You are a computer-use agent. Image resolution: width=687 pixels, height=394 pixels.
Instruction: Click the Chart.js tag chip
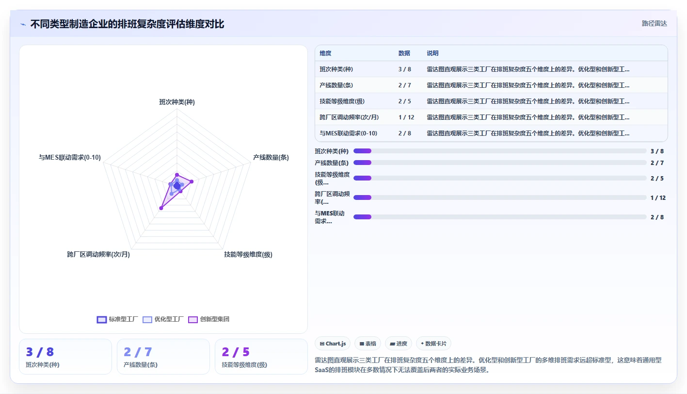[333, 344]
